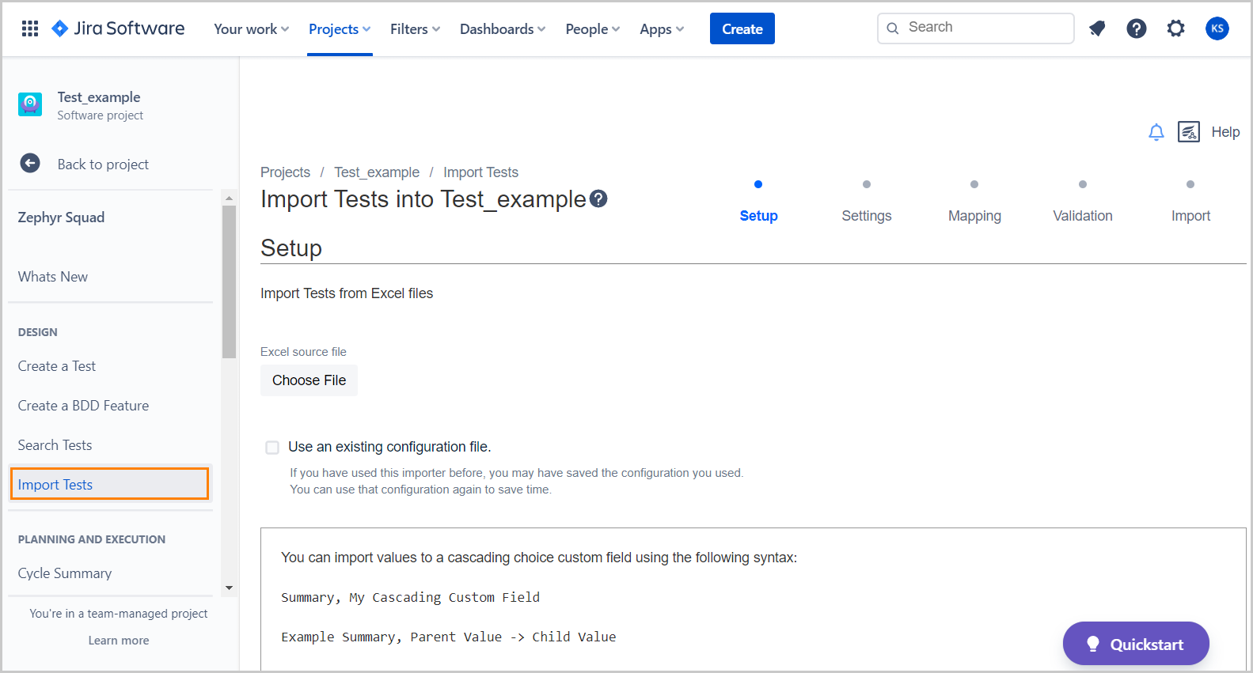
Task: Click the Mapping step label
Action: pyautogui.click(x=974, y=216)
